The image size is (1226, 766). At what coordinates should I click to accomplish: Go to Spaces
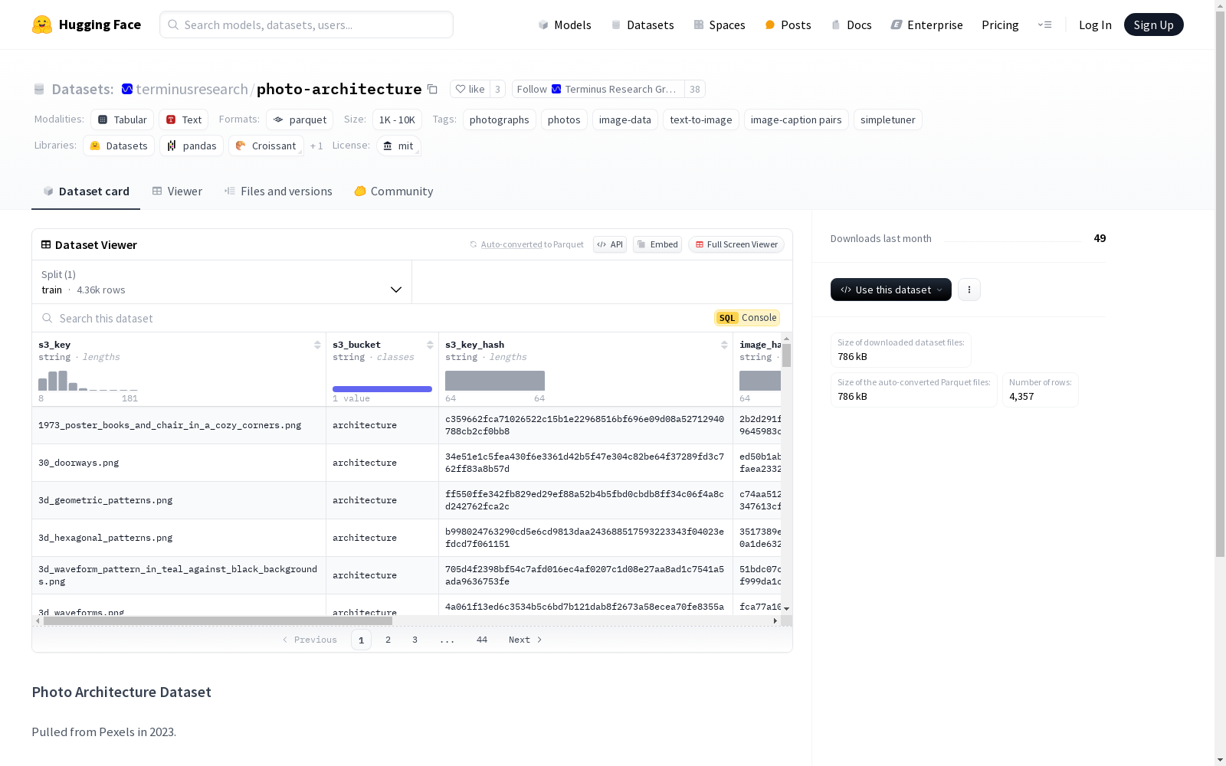point(720,25)
